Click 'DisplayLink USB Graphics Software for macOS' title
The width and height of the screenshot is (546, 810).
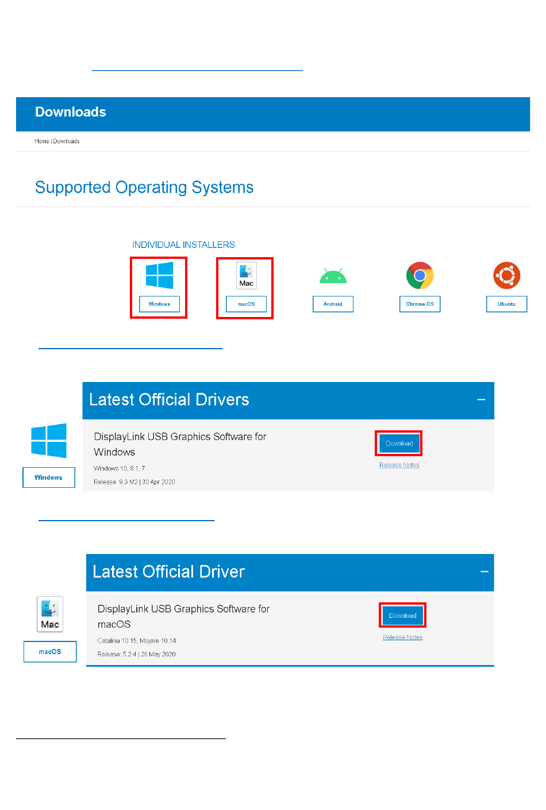(184, 616)
